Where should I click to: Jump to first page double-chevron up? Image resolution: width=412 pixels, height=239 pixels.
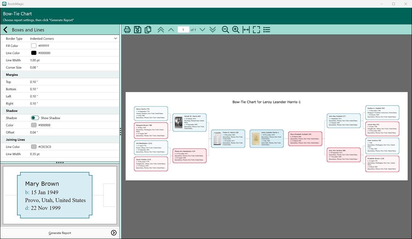pyautogui.click(x=161, y=30)
